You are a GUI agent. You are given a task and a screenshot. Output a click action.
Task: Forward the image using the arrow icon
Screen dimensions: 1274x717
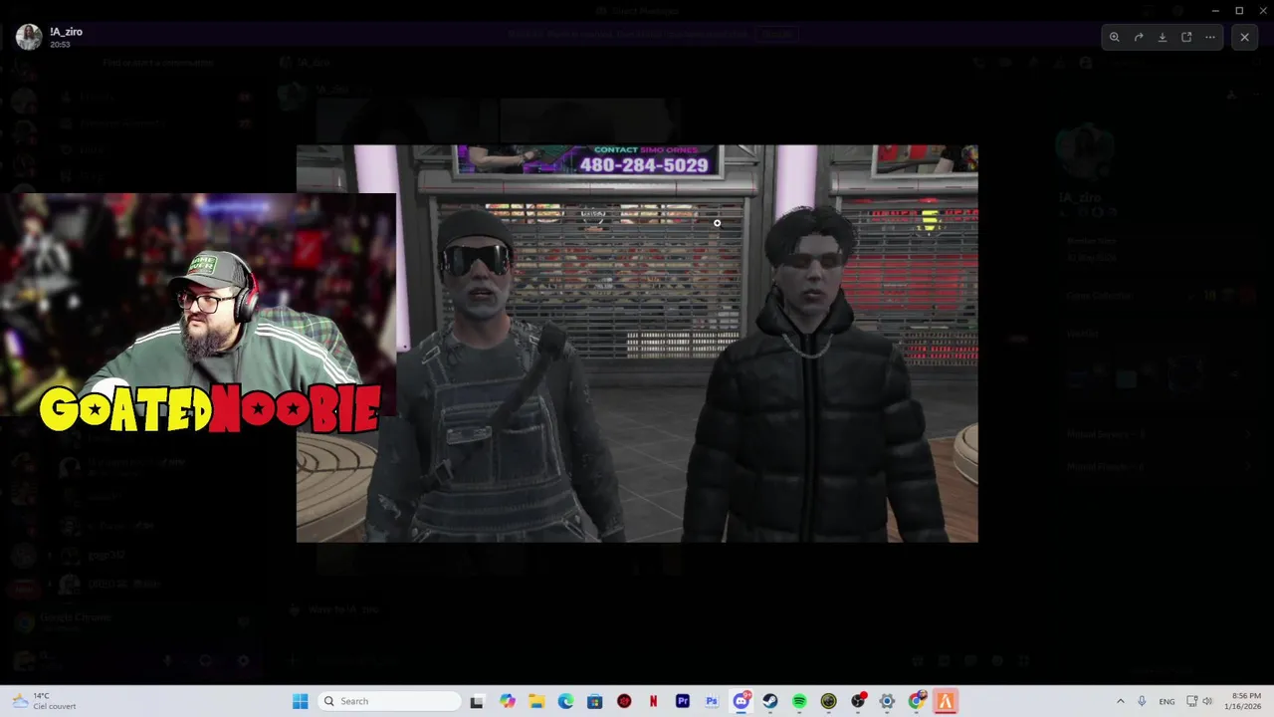(x=1139, y=37)
